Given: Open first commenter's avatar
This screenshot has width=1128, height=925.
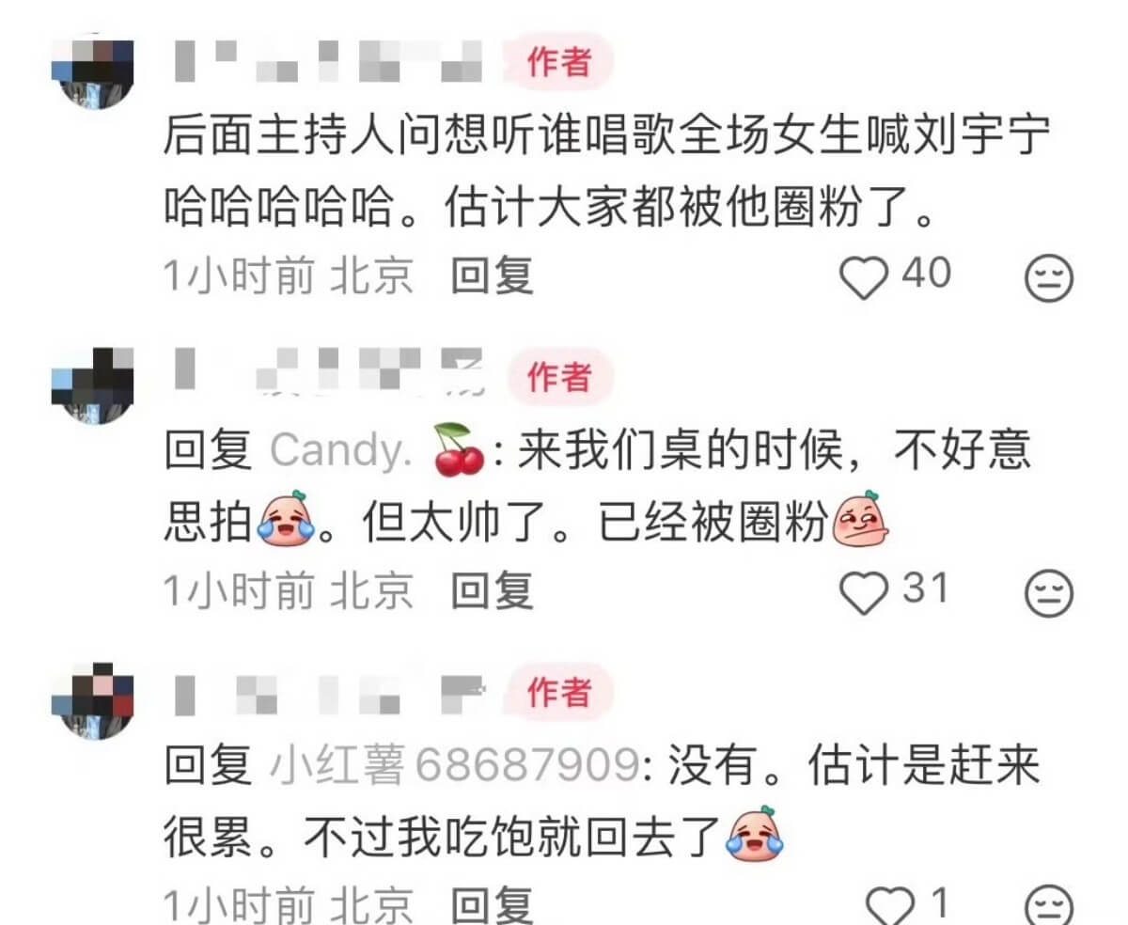Looking at the screenshot, I should click(93, 72).
